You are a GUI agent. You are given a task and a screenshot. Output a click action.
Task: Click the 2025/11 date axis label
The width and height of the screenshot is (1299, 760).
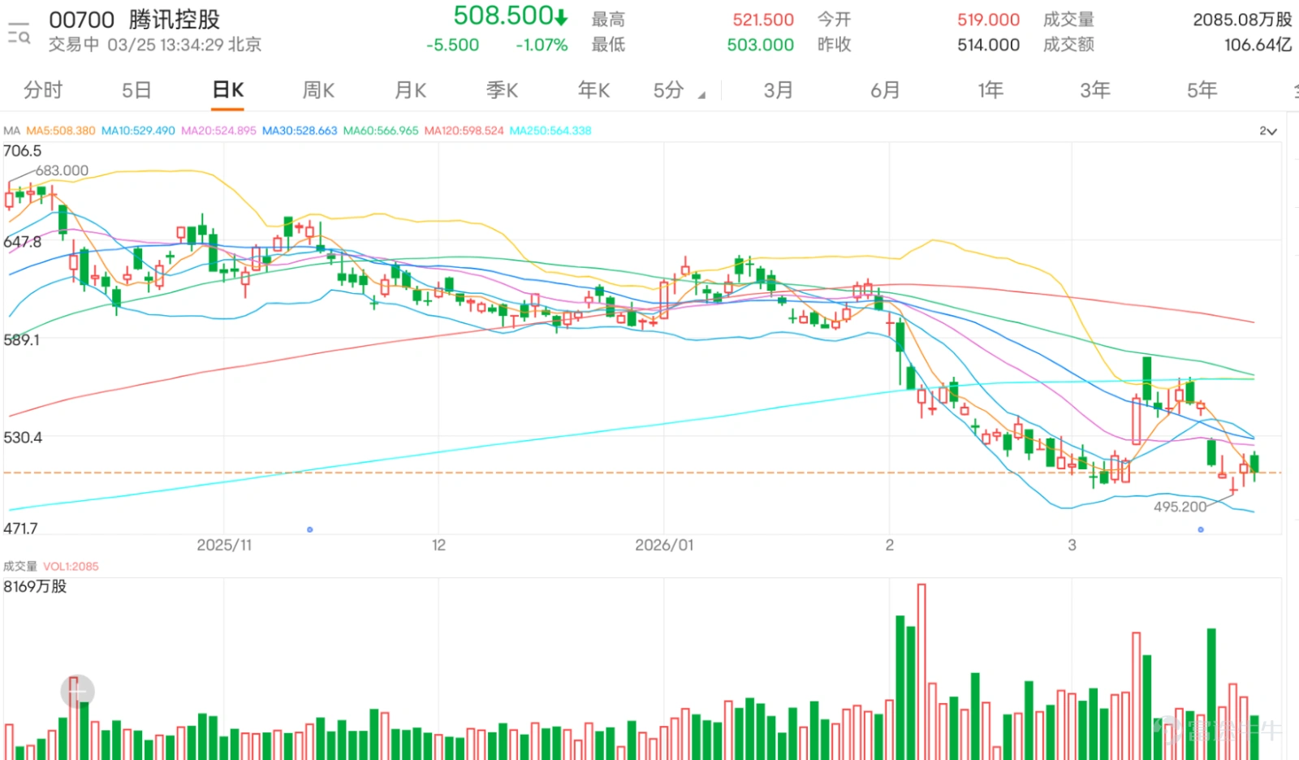(x=224, y=545)
